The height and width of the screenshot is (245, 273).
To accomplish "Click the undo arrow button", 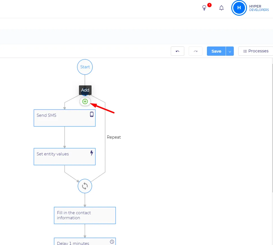I will 178,51.
